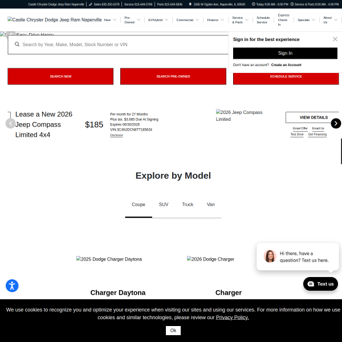Image resolution: width=342 pixels, height=342 pixels.
Task: Click the Email Us link
Action: [x=318, y=128]
